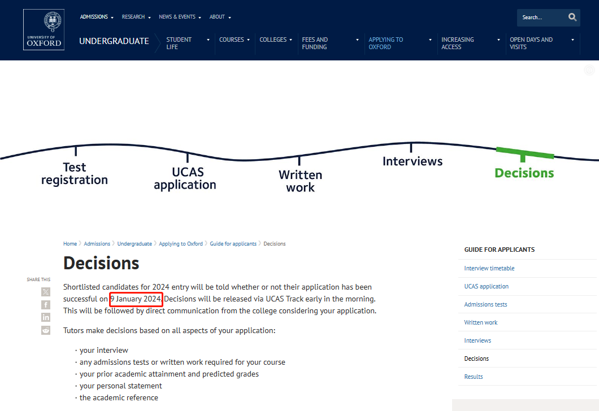
Task: Open Open Days and Visits menu item
Action: 531,43
